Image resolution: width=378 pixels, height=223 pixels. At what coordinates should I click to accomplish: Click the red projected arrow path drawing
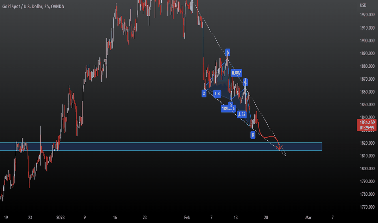point(270,137)
